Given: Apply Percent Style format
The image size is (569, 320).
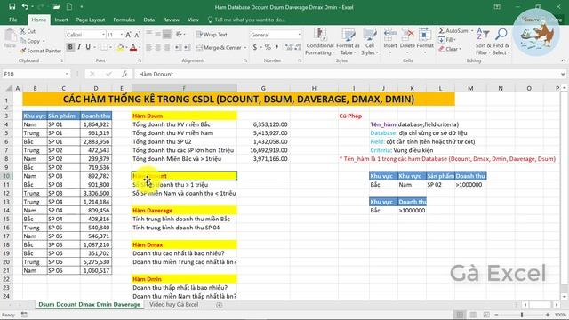Looking at the screenshot, I should pos(268,47).
